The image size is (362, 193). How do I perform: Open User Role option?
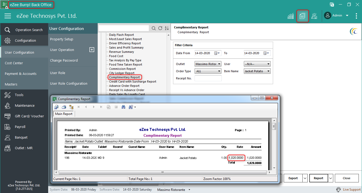[x=57, y=73]
